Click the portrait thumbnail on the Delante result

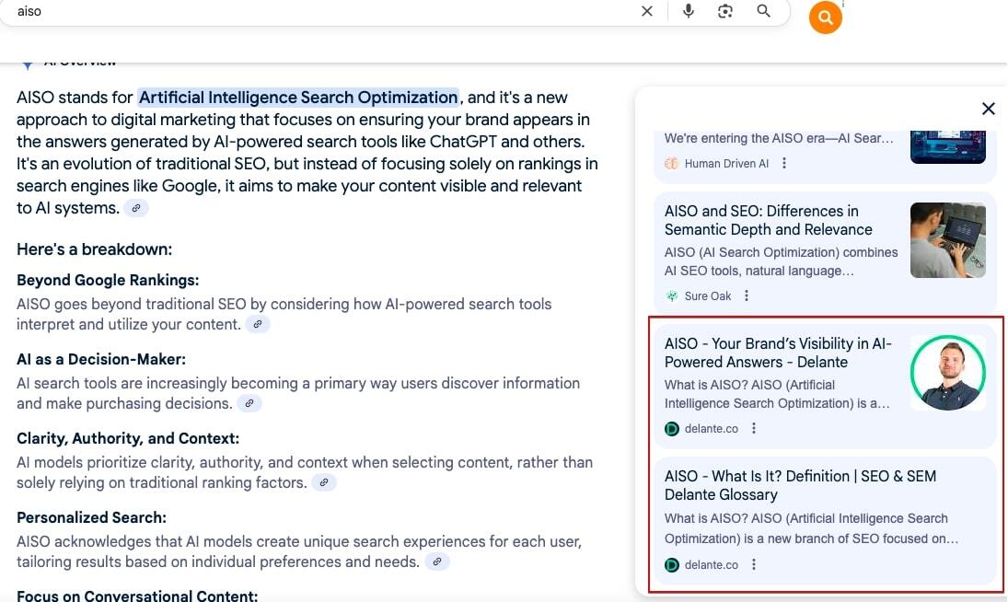(947, 373)
